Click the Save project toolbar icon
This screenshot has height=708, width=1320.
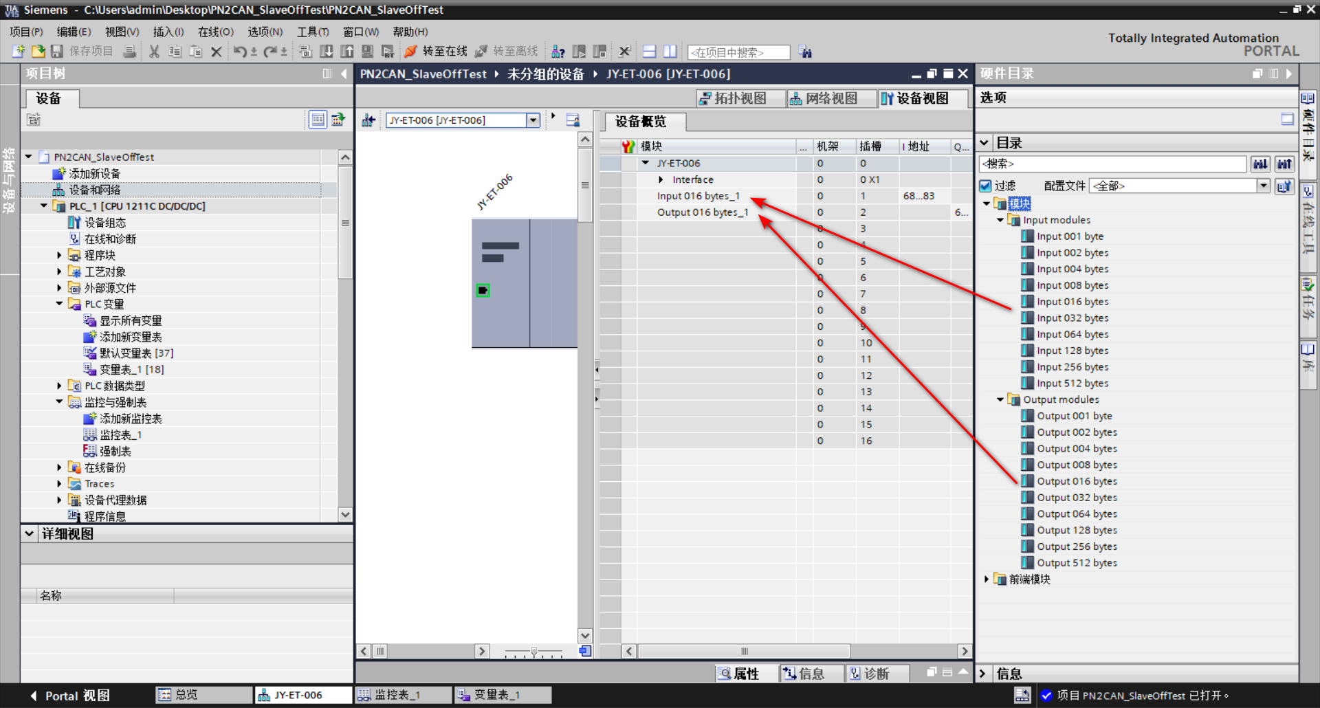[x=57, y=52]
